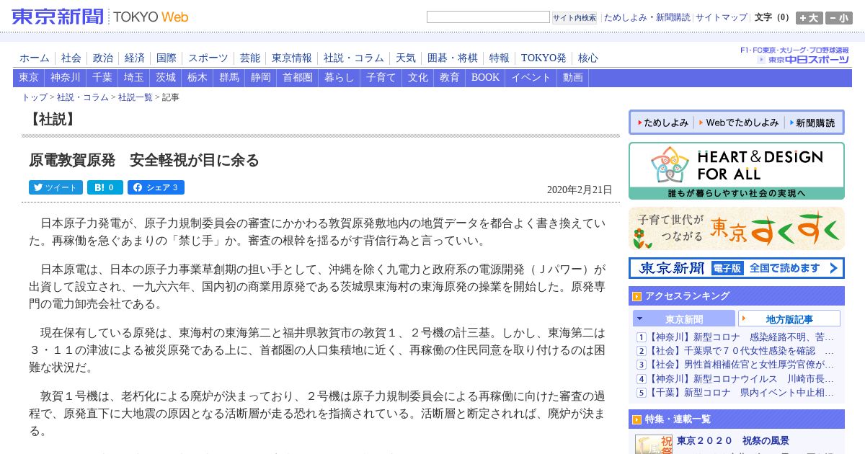Select the 静岡 regional tab
This screenshot has width=865, height=454.
coord(261,78)
